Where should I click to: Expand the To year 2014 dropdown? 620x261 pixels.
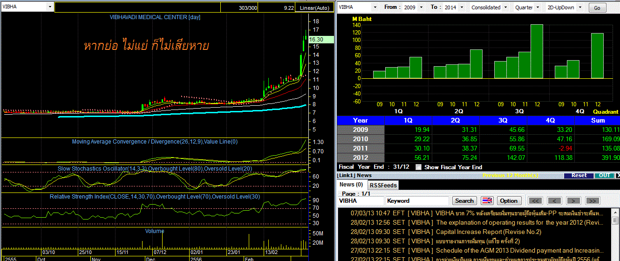click(461, 7)
